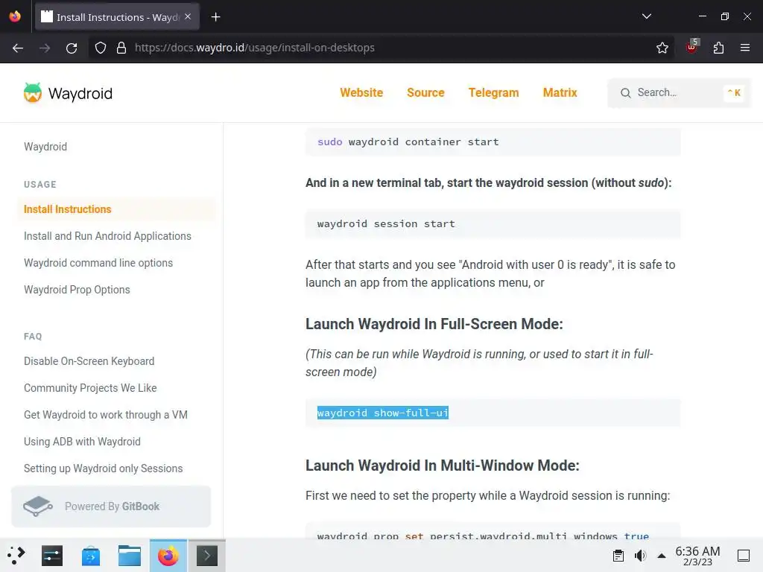The image size is (763, 572).
Task: Open the clipboard tray icon
Action: click(x=618, y=556)
